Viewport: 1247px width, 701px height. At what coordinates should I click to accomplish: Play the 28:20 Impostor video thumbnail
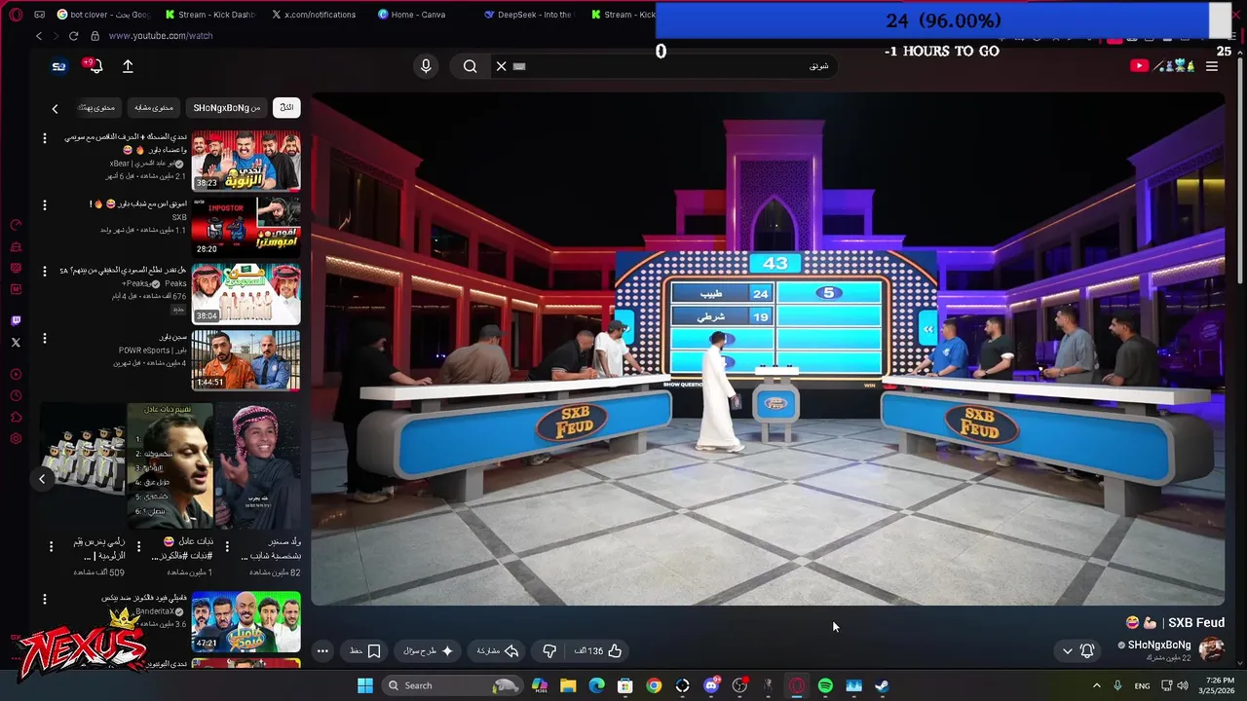[x=246, y=227]
